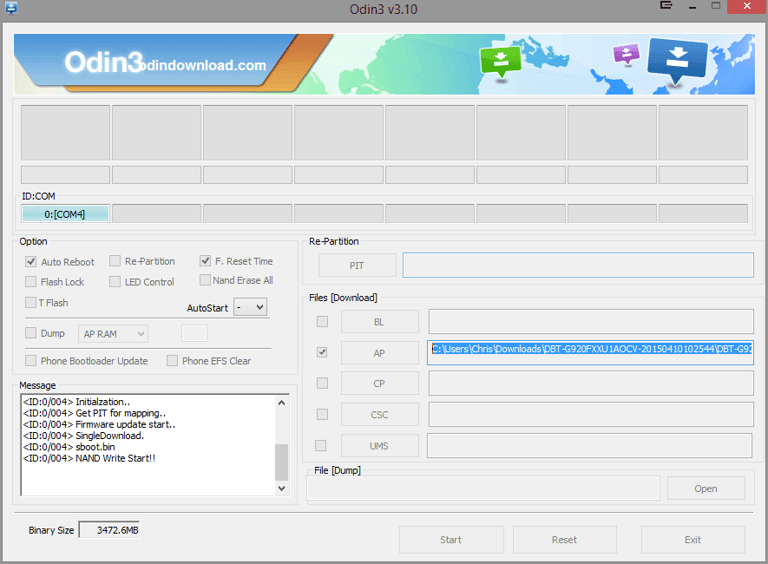768x564 pixels.
Task: Check the BL file checkbox
Action: pos(322,322)
